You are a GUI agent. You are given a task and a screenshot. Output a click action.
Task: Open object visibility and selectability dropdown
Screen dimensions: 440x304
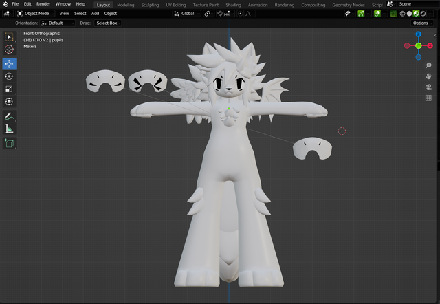[x=349, y=14]
